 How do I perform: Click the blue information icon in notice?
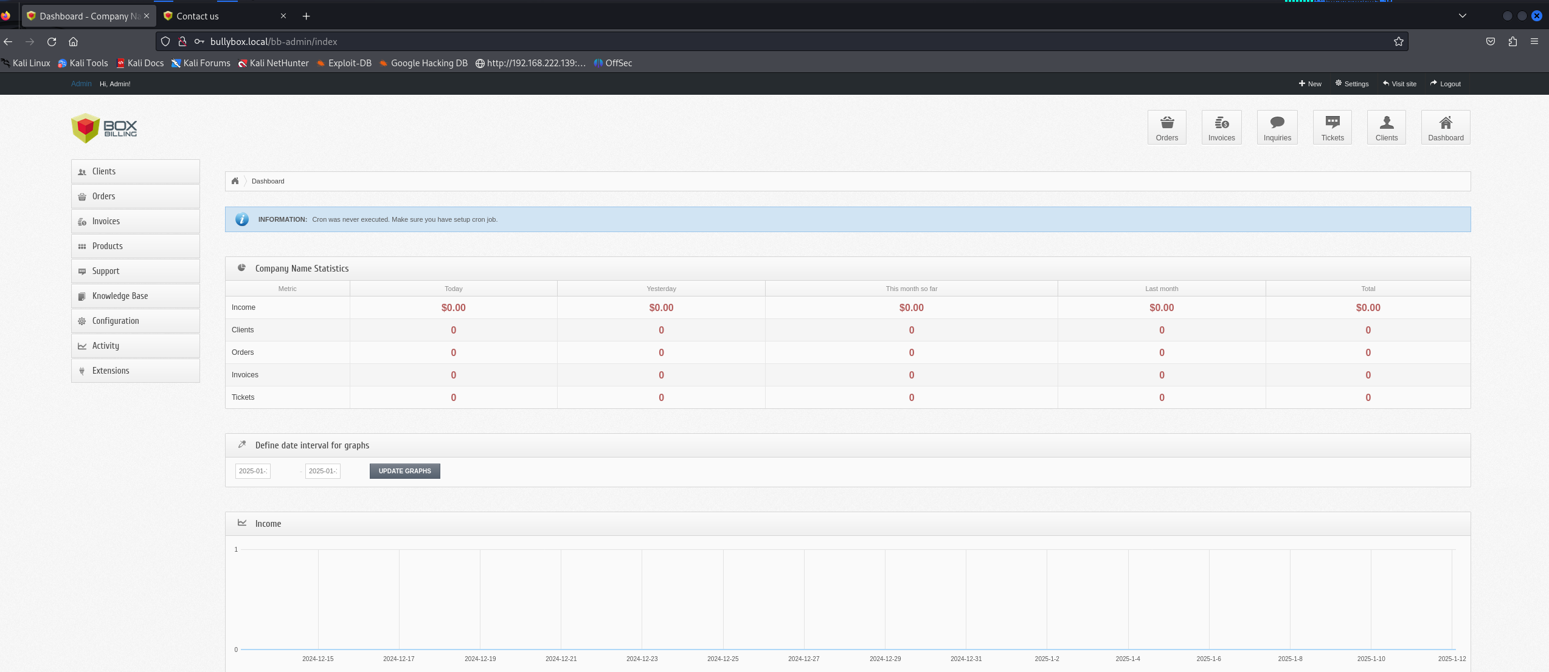point(242,219)
